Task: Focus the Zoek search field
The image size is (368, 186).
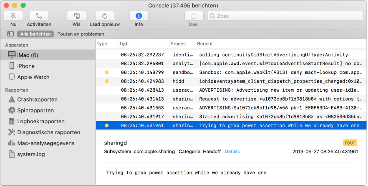Action: click(285, 16)
